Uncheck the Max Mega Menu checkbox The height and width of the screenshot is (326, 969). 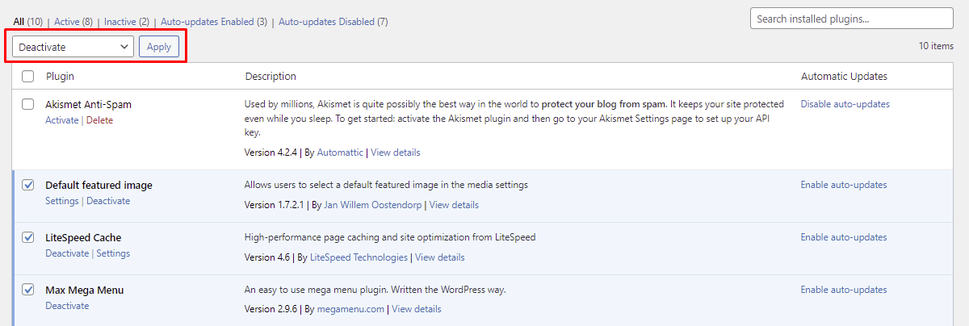28,290
